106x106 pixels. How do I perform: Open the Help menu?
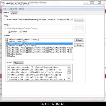tap(22, 9)
